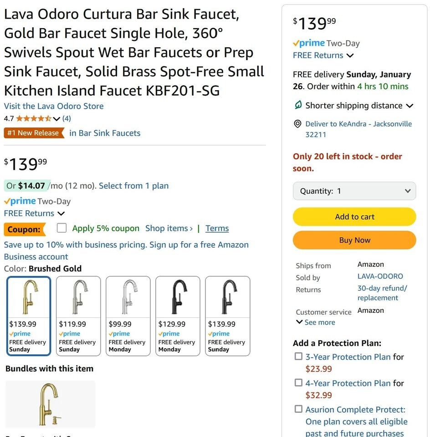Choose the $99.99 chrome faucet swatch
The image size is (430, 437).
click(128, 315)
